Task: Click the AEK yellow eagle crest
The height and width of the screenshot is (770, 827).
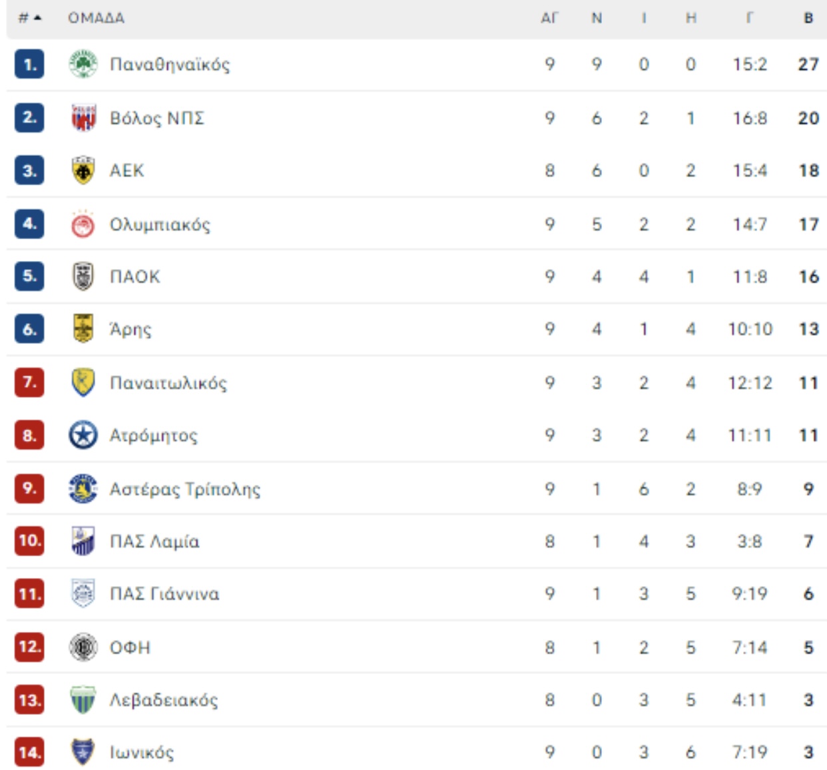Action: (x=83, y=171)
